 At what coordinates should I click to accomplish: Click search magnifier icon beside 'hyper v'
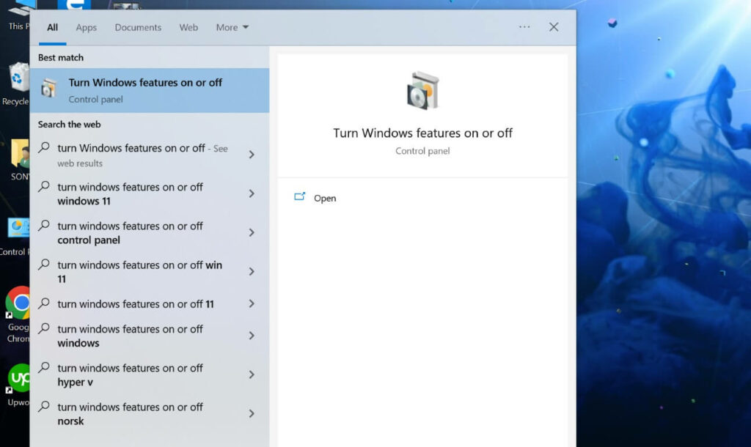coord(44,368)
